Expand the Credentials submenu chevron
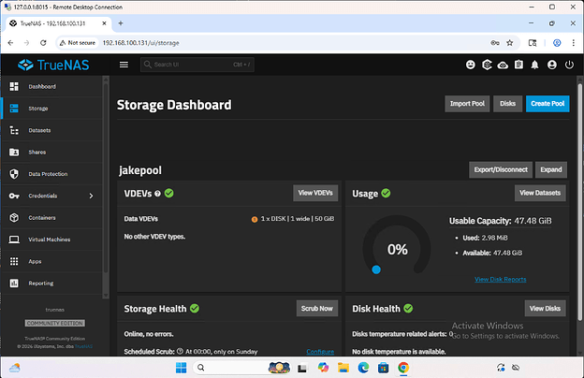Viewport: 584px width, 378px height. click(x=92, y=196)
